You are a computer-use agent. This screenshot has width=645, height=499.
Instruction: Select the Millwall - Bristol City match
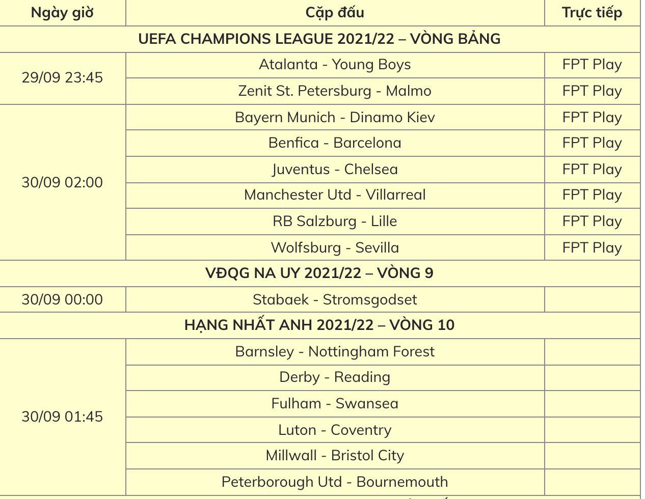pos(335,456)
